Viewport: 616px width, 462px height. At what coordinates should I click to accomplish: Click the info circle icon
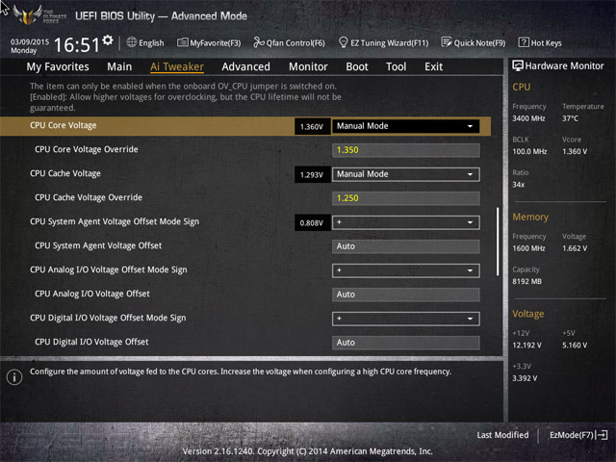(x=14, y=377)
